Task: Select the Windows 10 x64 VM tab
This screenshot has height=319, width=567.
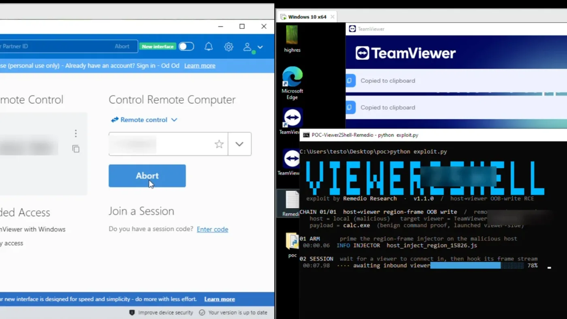Action: pyautogui.click(x=307, y=17)
